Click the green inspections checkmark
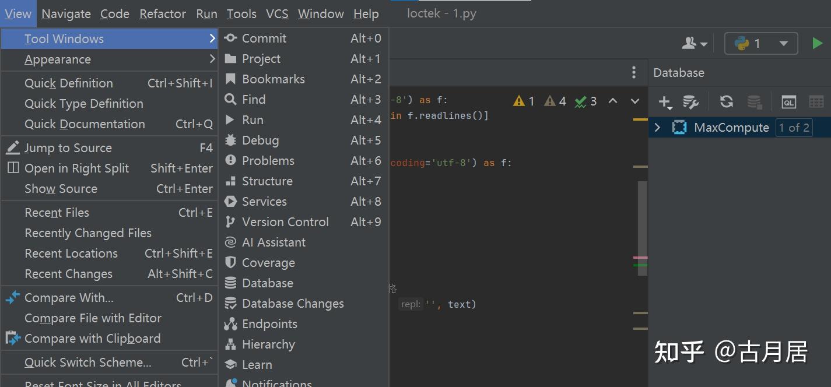The image size is (831, 387). coord(585,101)
